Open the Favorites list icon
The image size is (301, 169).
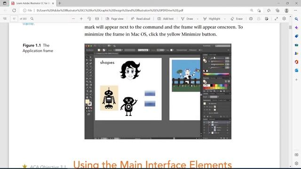coord(269,10)
